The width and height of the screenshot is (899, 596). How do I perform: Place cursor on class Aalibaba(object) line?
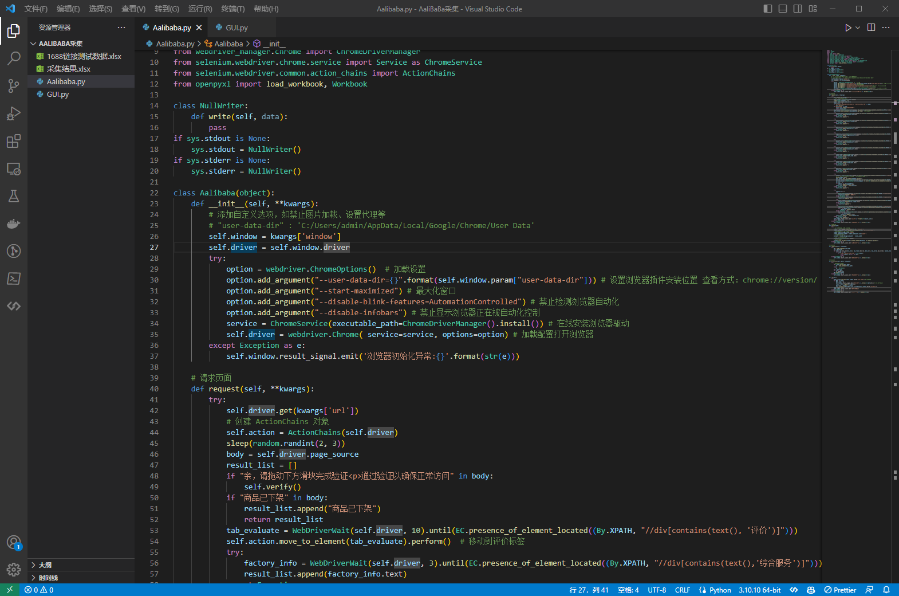(224, 193)
